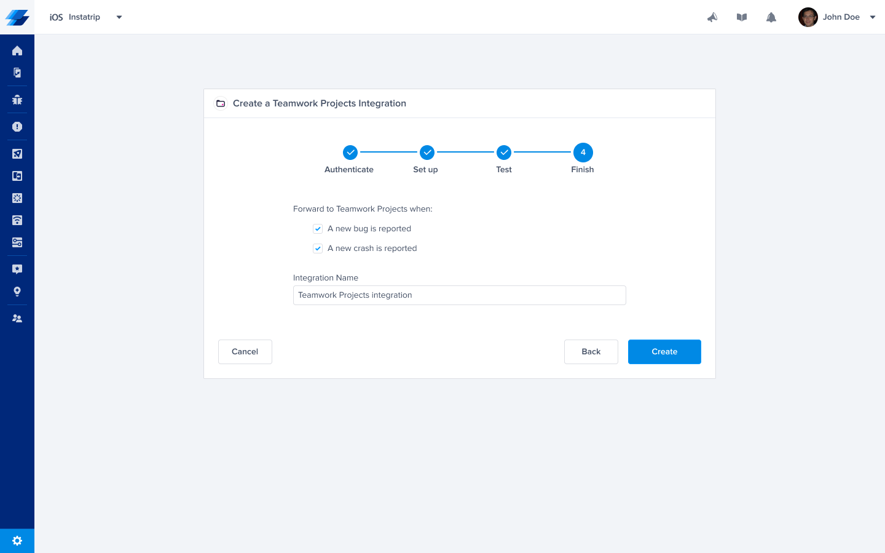Toggle 'A new bug is reported' checkbox
This screenshot has height=553, width=885.
(318, 229)
